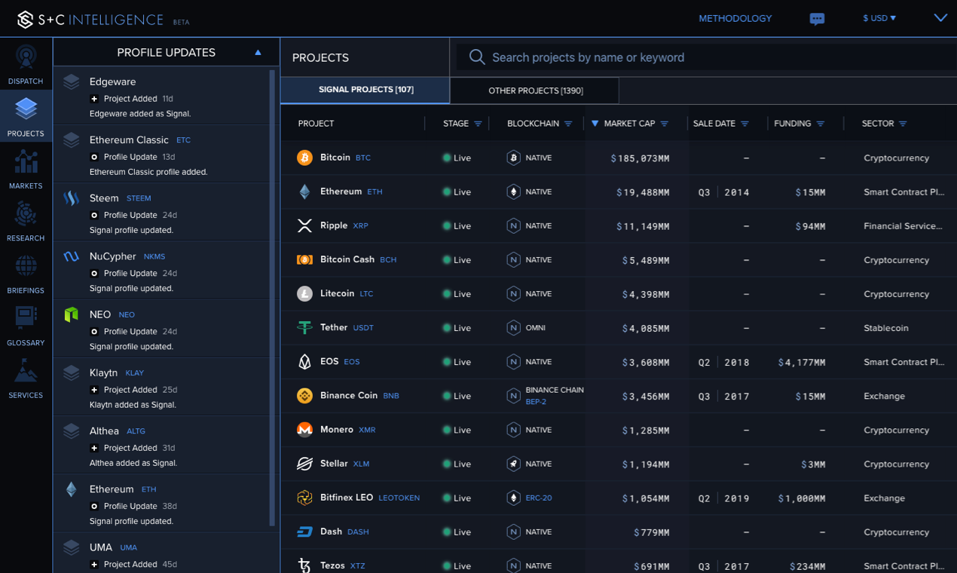Open the UMA project update entry
This screenshot has width=957, height=573.
click(x=161, y=553)
